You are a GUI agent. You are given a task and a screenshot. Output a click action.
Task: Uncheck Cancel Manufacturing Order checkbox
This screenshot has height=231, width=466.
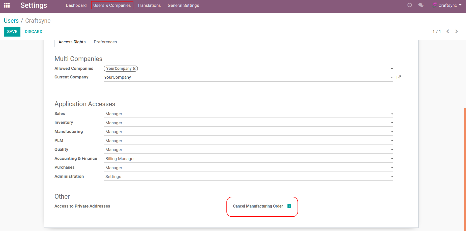(x=289, y=206)
